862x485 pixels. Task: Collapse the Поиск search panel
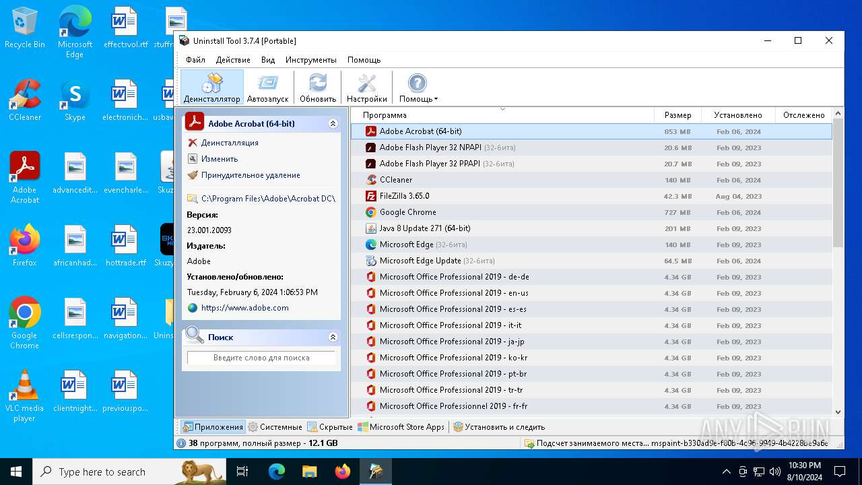coord(333,337)
